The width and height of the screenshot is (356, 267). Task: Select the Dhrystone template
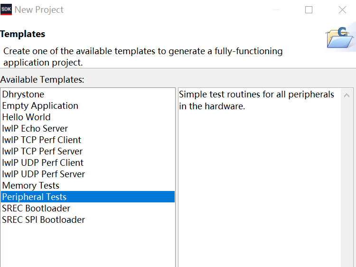point(23,95)
